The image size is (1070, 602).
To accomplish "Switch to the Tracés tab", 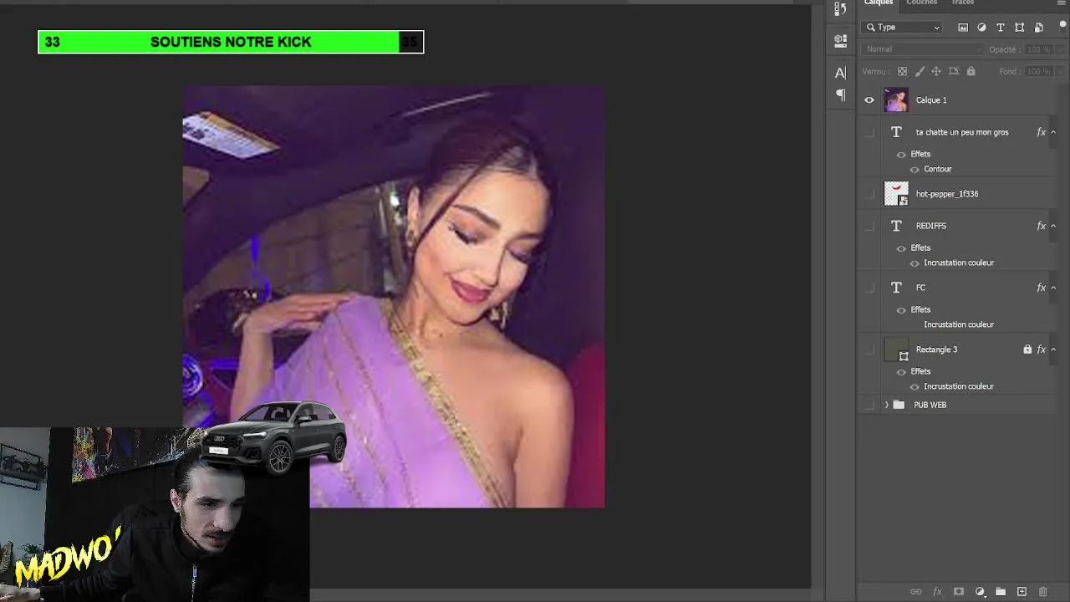I will pyautogui.click(x=963, y=3).
